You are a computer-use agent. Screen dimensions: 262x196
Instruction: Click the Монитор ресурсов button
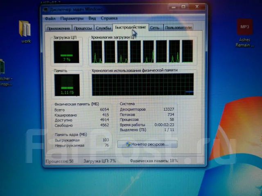pos(147,144)
